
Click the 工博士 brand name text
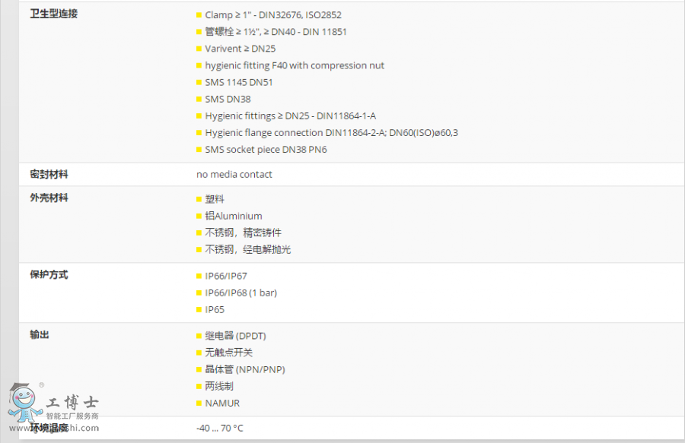(x=72, y=403)
